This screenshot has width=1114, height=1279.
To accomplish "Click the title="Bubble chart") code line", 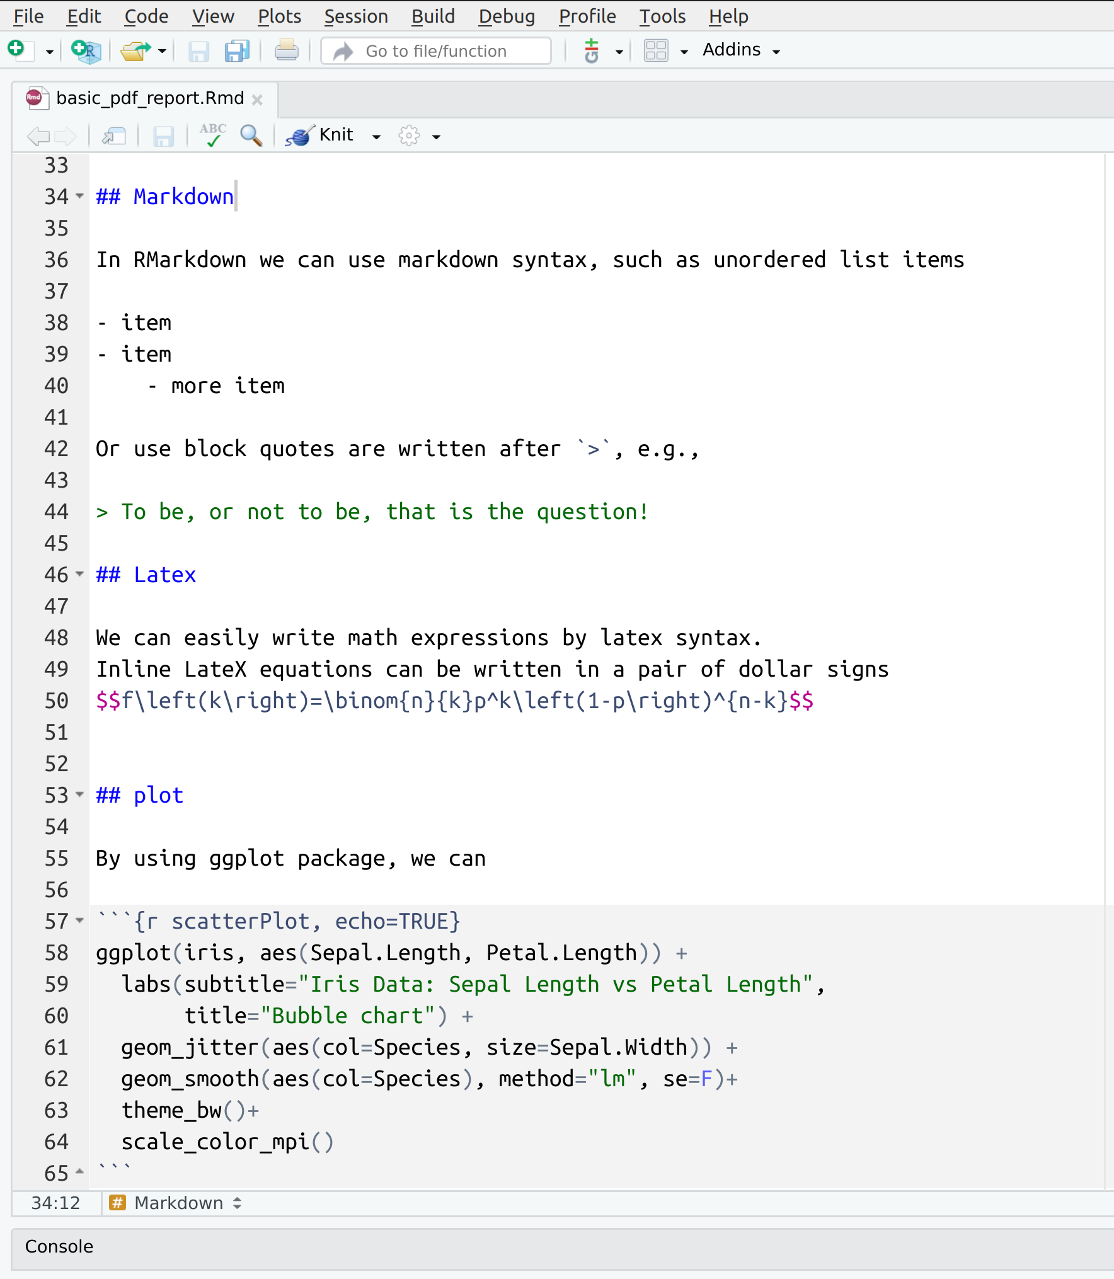I will pos(328,1016).
